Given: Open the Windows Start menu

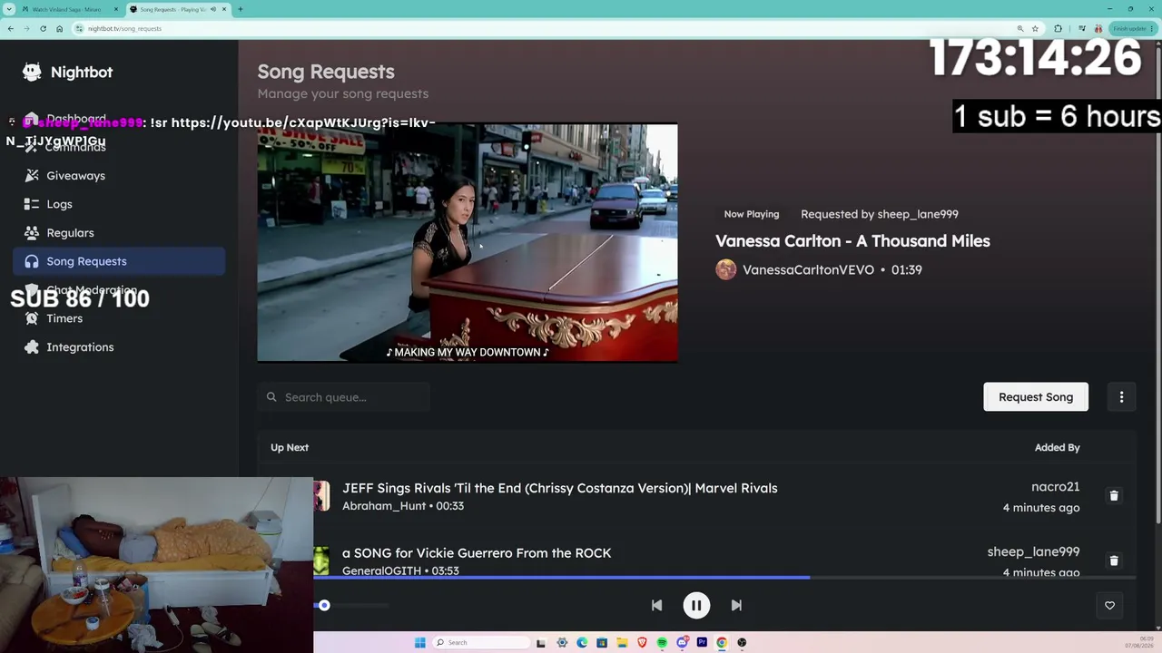Looking at the screenshot, I should [x=419, y=643].
